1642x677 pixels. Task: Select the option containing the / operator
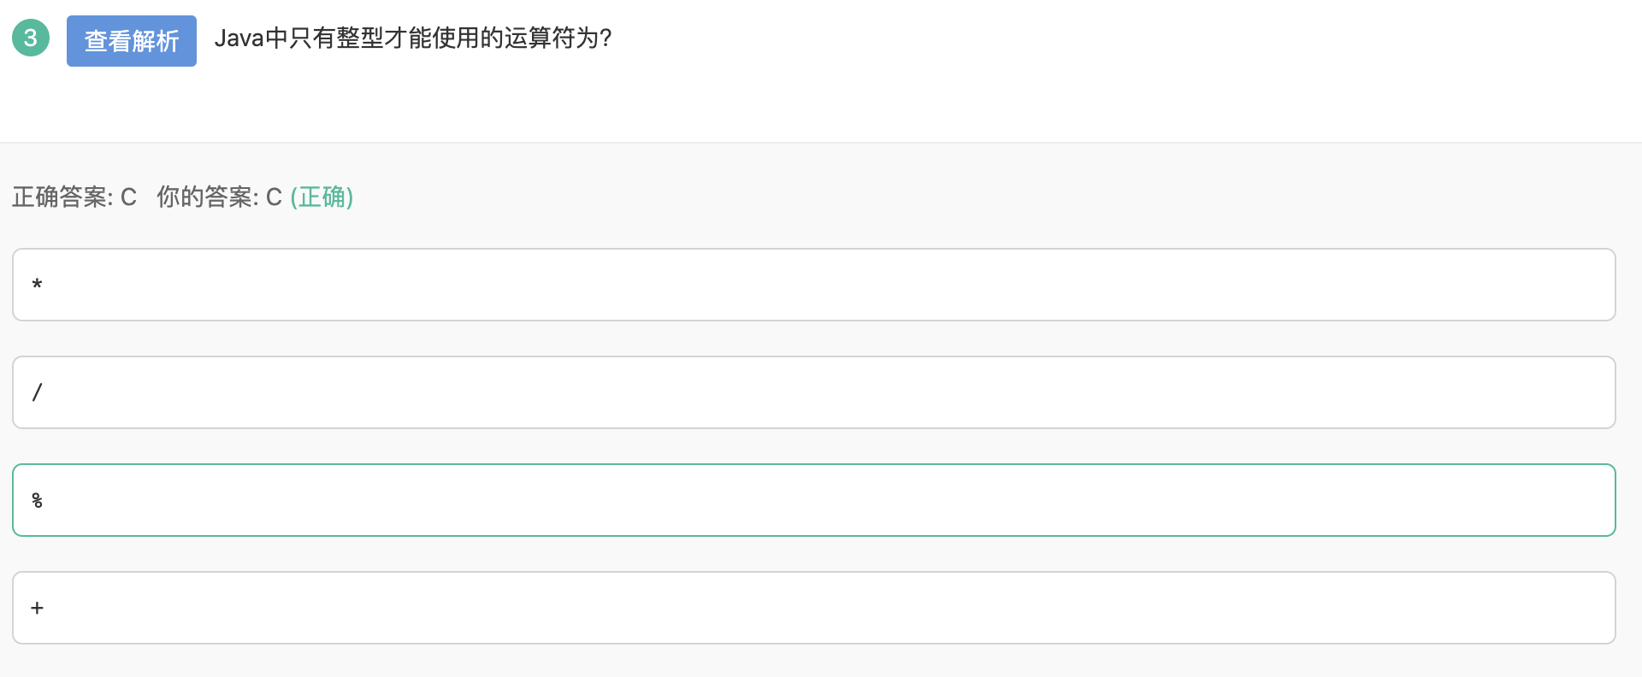coord(812,391)
